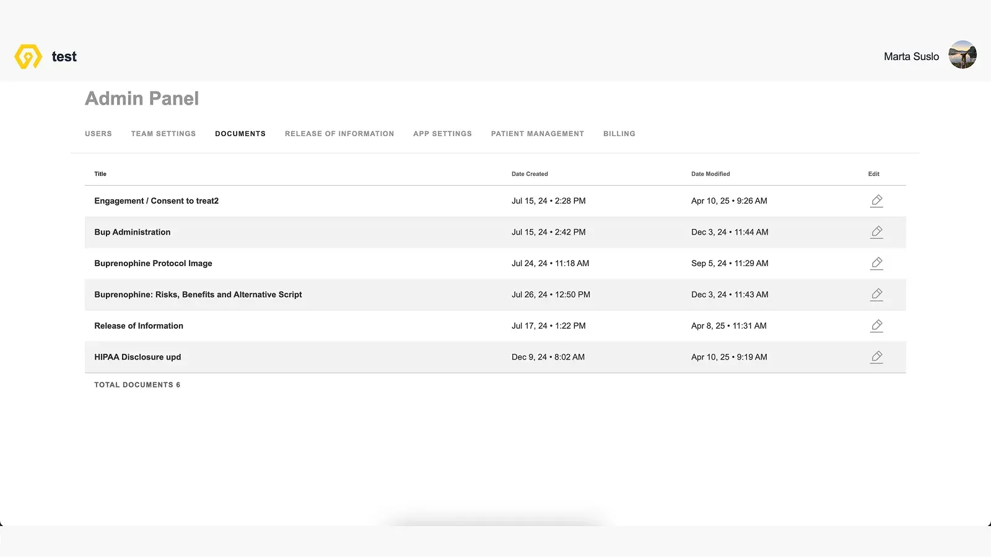
Task: Click modified date Apr 8, 25 • 11:31 AM
Action: point(729,326)
